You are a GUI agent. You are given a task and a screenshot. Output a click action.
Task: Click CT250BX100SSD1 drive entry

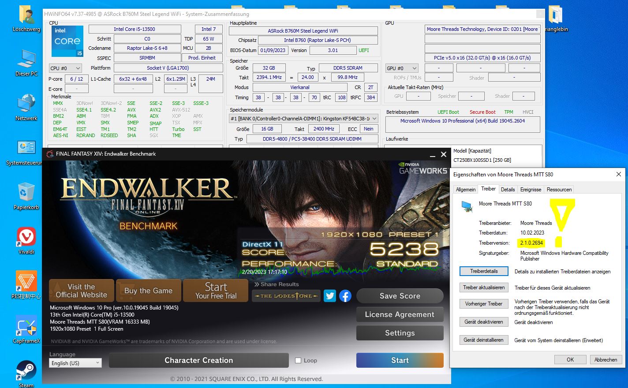point(482,160)
